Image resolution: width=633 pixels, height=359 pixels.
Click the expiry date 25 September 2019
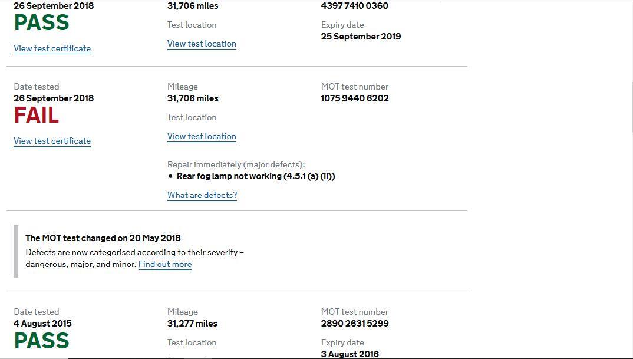point(361,37)
